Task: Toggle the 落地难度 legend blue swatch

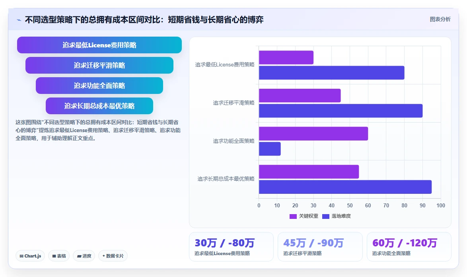Action: 326,216
